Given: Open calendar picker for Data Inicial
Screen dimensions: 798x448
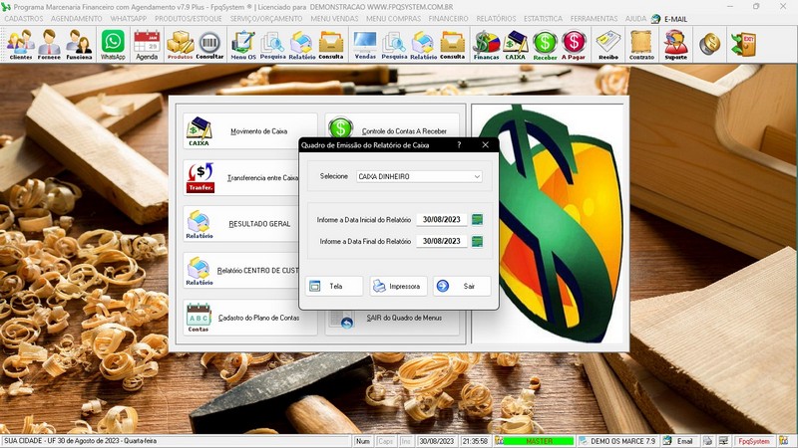Looking at the screenshot, I should [x=477, y=219].
